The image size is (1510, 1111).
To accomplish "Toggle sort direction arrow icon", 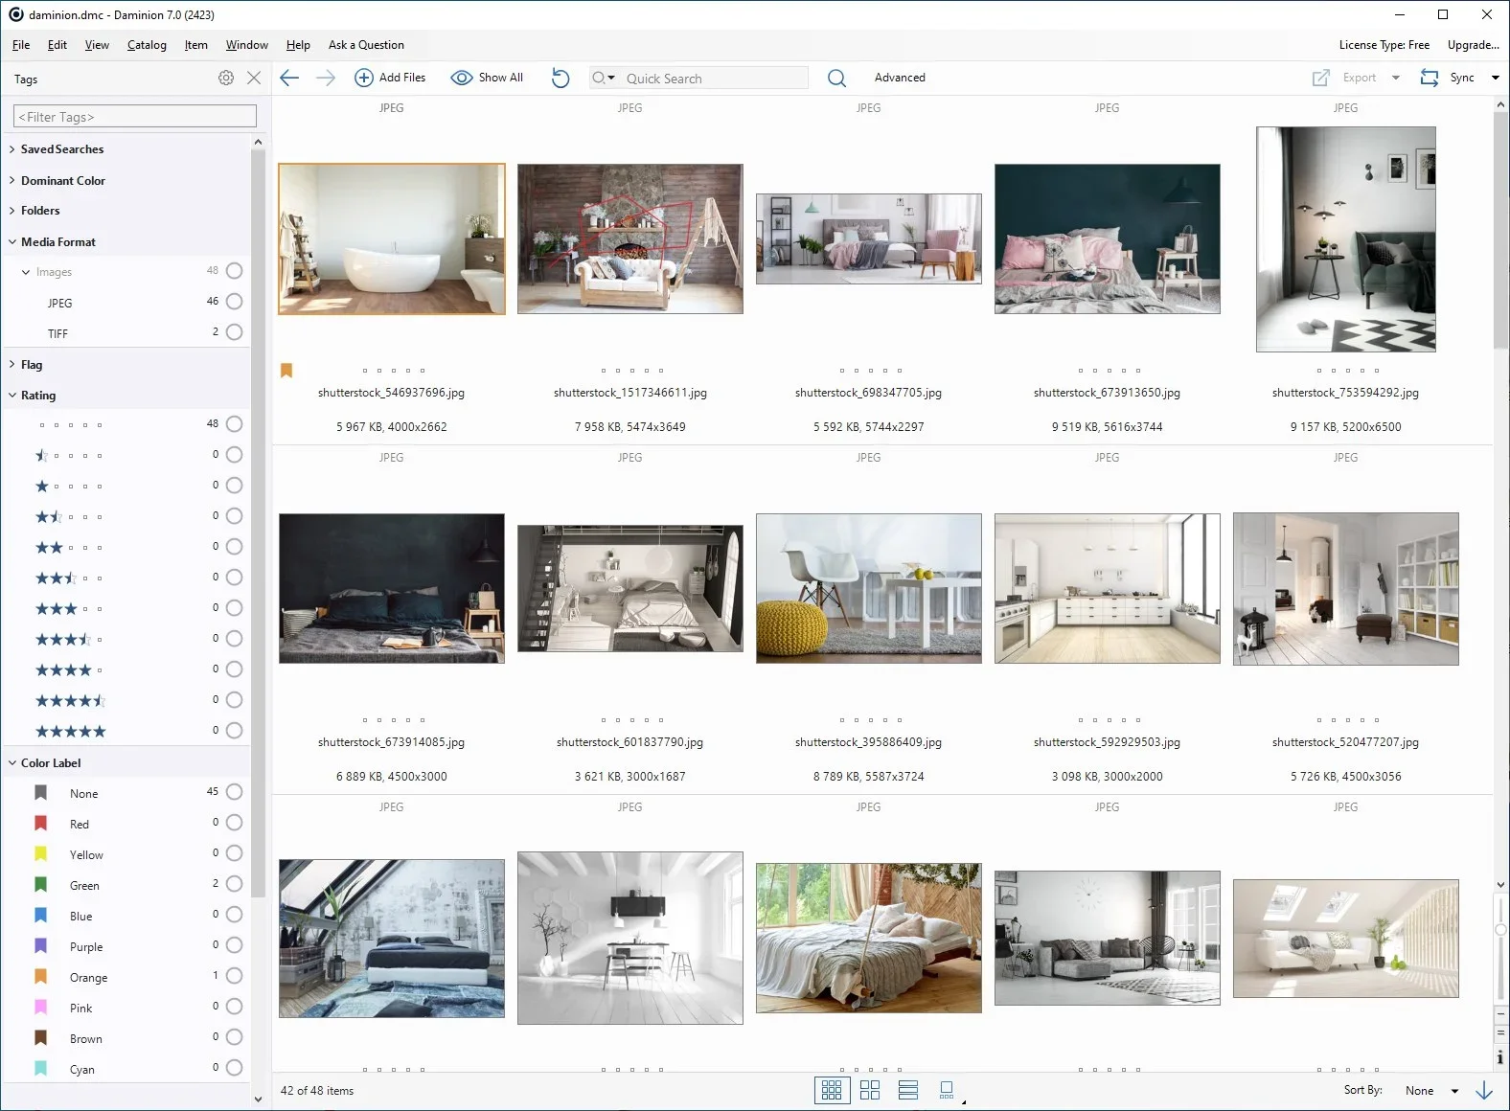I will pos(1484,1090).
